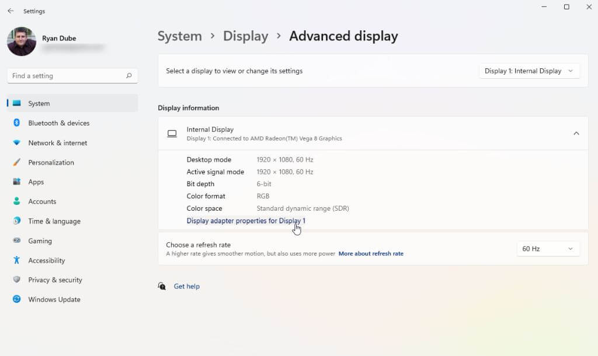Image resolution: width=598 pixels, height=356 pixels.
Task: Click the Bluetooth & devices icon
Action: pyautogui.click(x=17, y=123)
